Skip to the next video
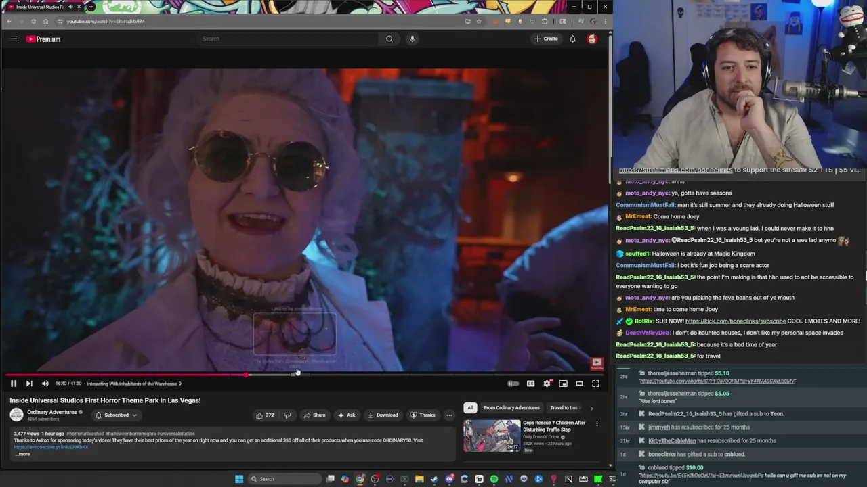 coord(29,384)
